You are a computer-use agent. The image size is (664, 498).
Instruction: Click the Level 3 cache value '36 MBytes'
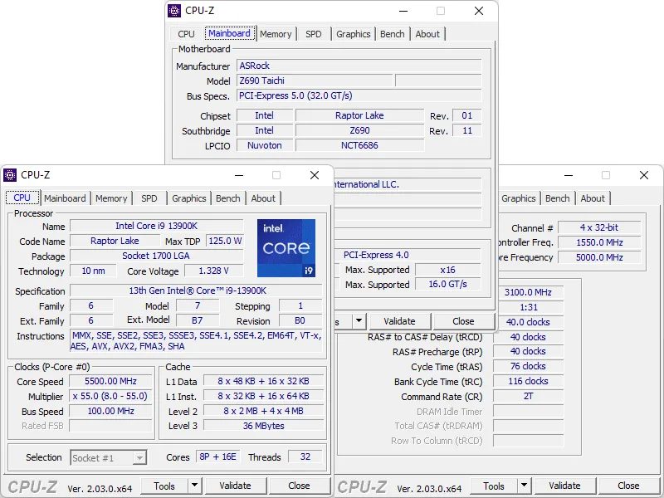(x=263, y=426)
